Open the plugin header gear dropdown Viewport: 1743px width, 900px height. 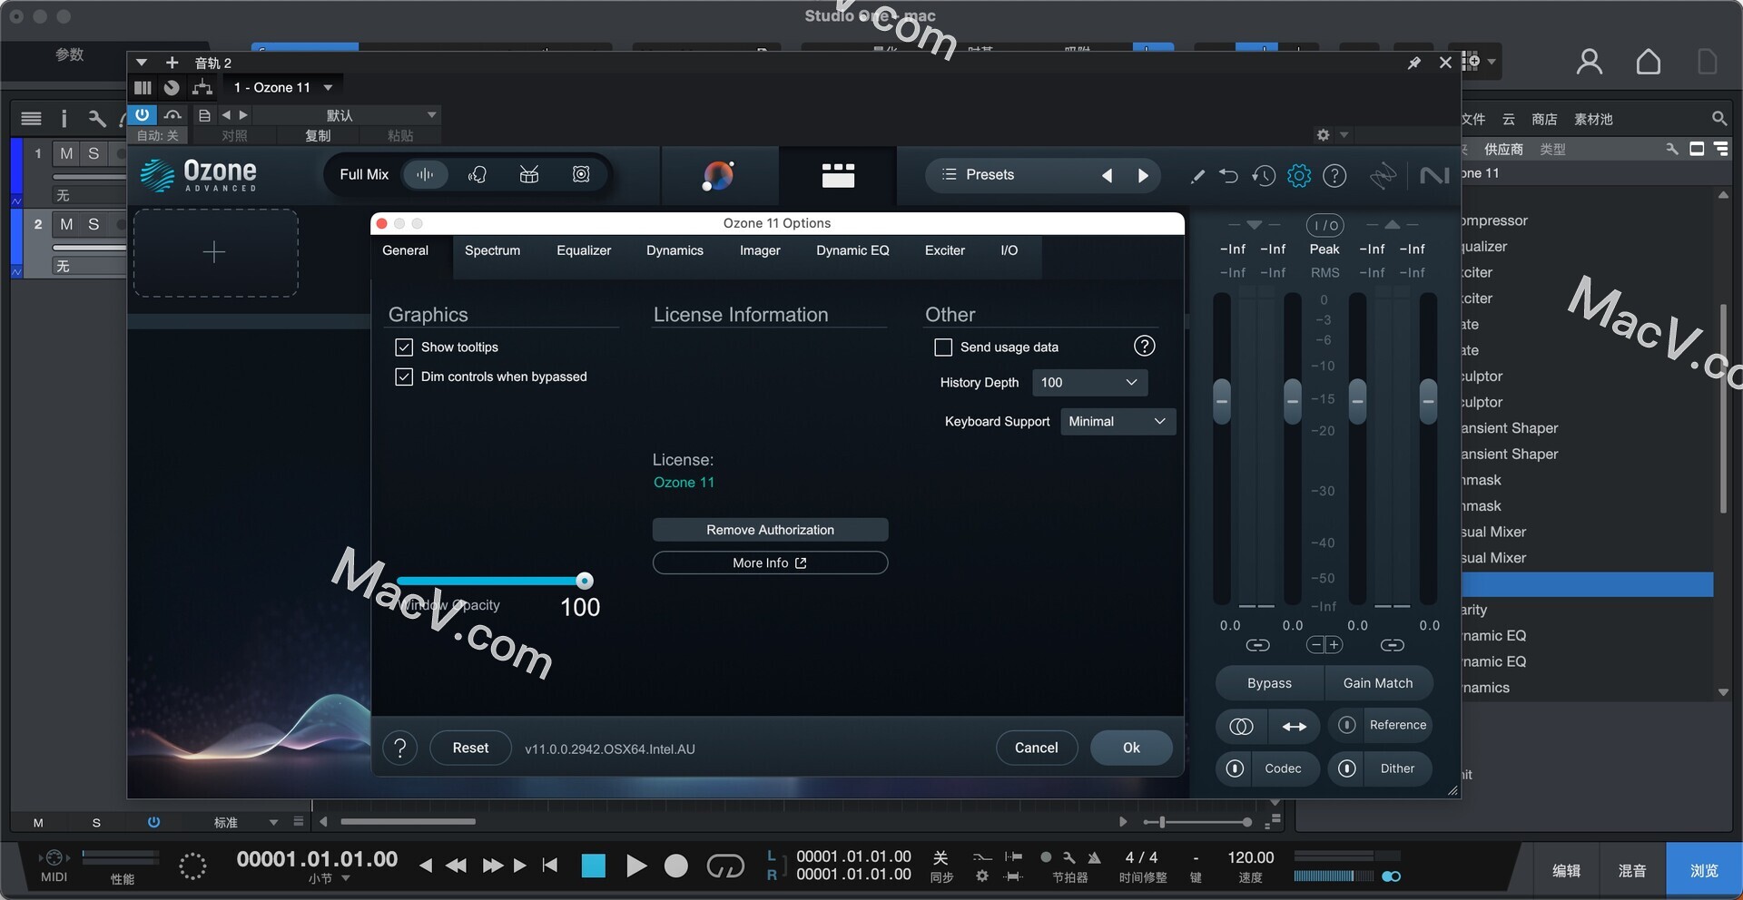[x=1332, y=135]
